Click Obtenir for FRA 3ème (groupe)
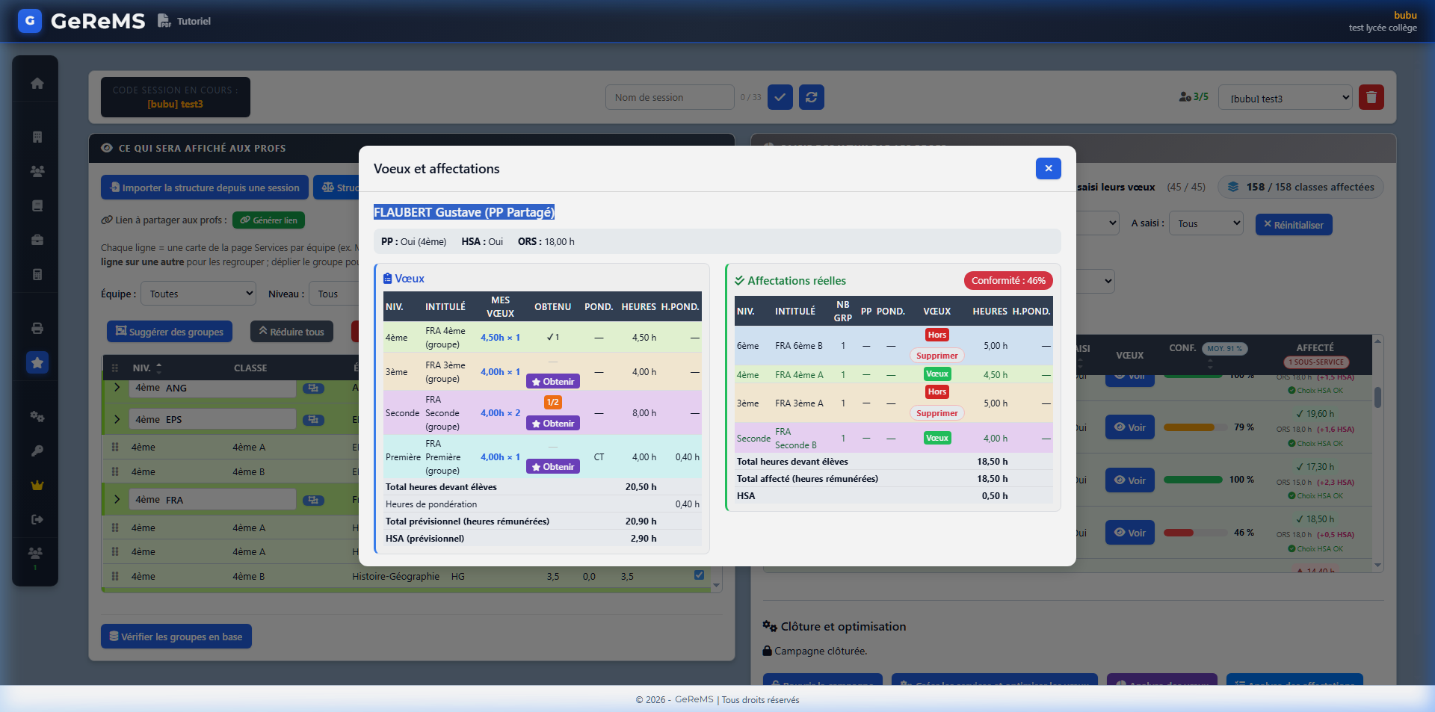The image size is (1435, 712). click(x=553, y=382)
